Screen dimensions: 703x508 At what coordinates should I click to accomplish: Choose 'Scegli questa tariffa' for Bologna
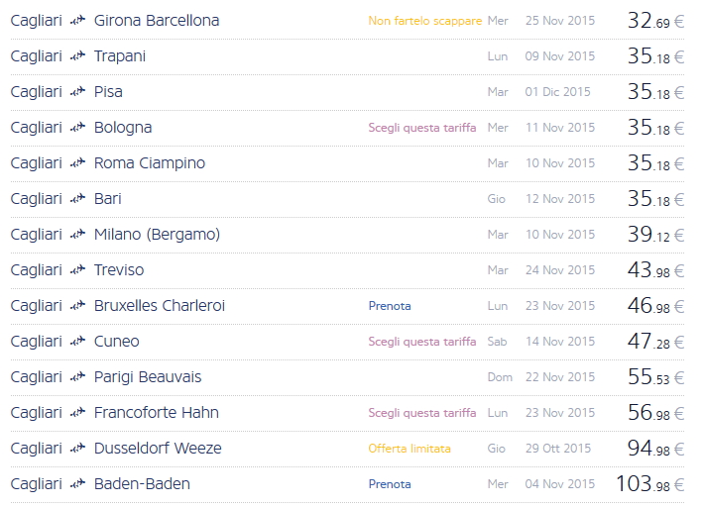pos(421,128)
